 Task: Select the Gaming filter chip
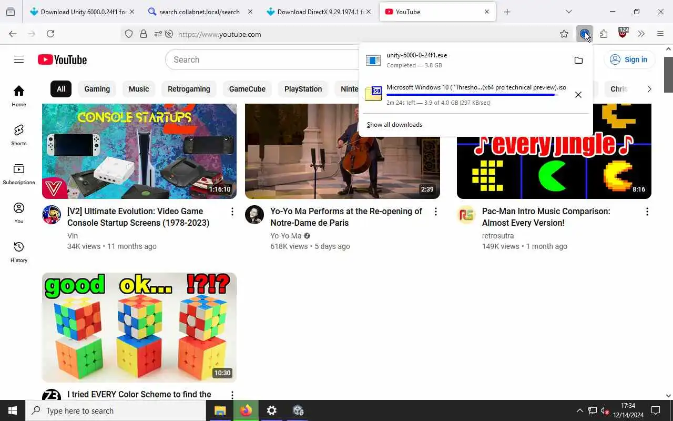point(97,89)
